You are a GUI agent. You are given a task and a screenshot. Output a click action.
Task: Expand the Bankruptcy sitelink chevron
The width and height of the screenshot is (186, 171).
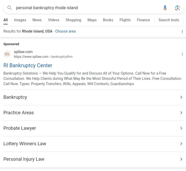(181, 97)
